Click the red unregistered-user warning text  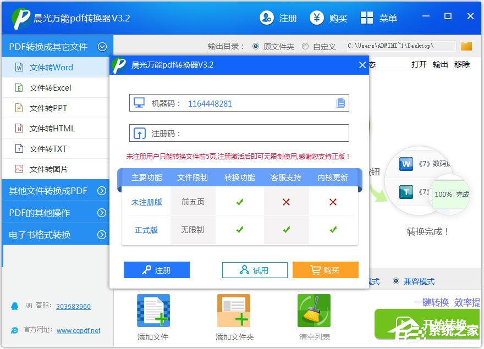coord(238,157)
